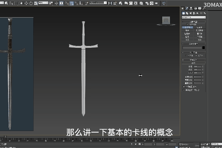Click the Sphere object type button

(187, 31)
